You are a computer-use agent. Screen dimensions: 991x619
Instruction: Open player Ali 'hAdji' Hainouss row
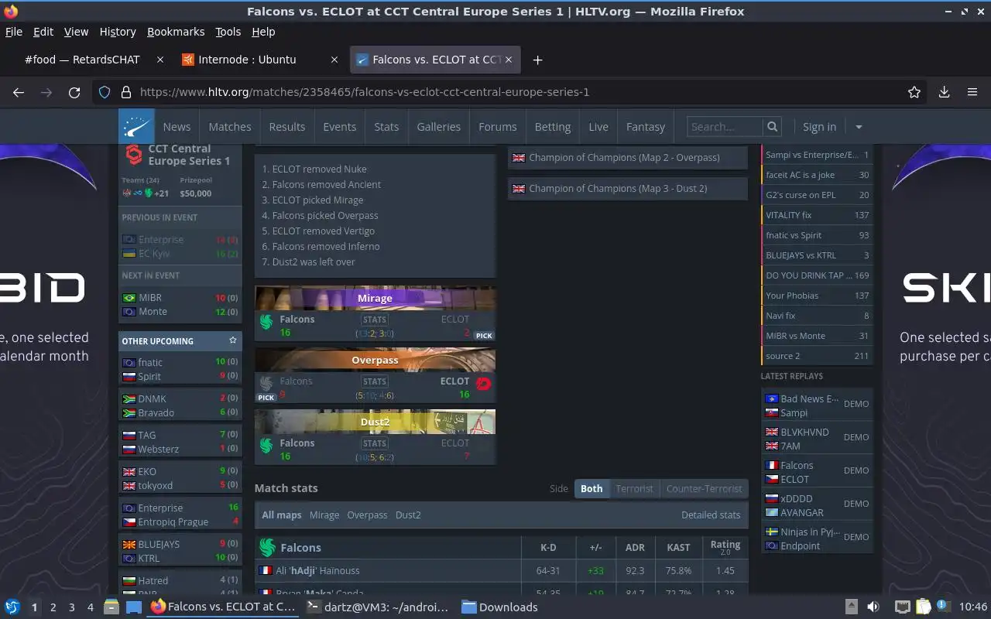click(502, 570)
